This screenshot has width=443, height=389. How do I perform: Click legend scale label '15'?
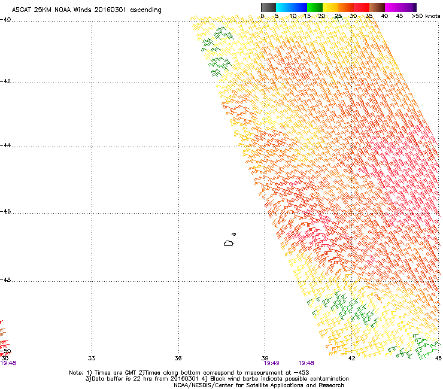(307, 16)
